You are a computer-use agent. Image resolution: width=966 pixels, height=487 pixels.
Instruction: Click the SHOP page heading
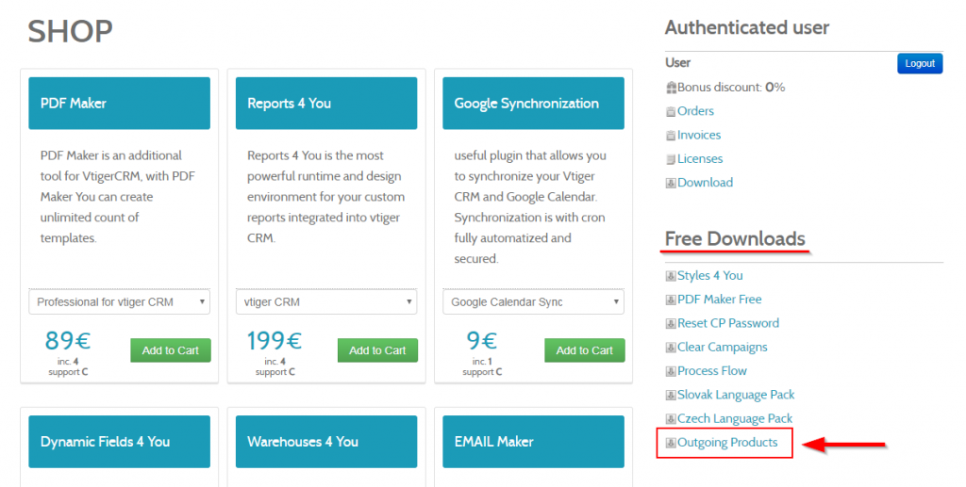pyautogui.click(x=70, y=31)
